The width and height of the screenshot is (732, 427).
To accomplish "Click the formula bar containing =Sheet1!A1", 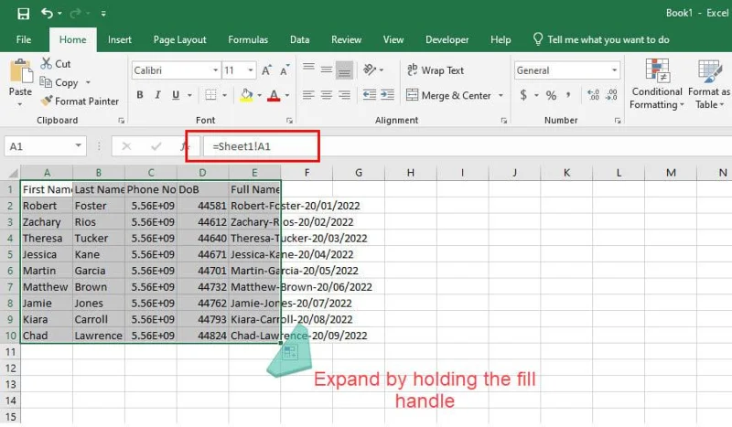I will click(x=467, y=146).
